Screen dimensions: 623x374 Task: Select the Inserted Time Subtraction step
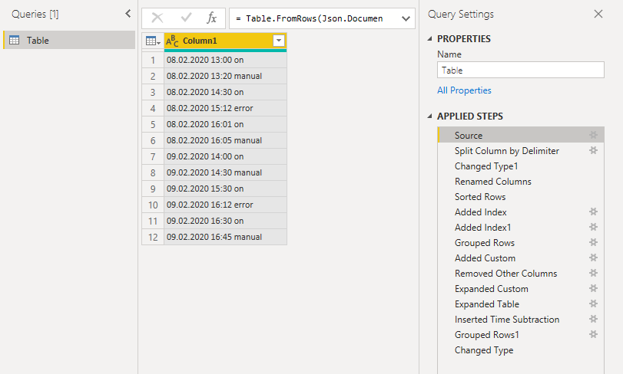521,320
